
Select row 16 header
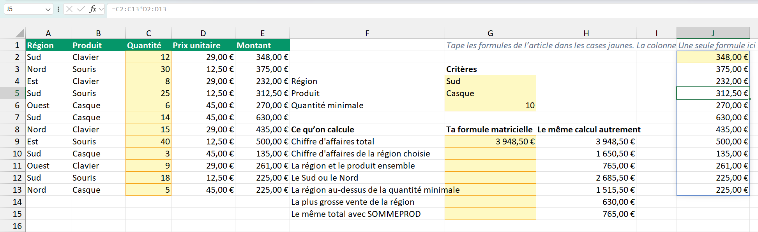coord(12,226)
